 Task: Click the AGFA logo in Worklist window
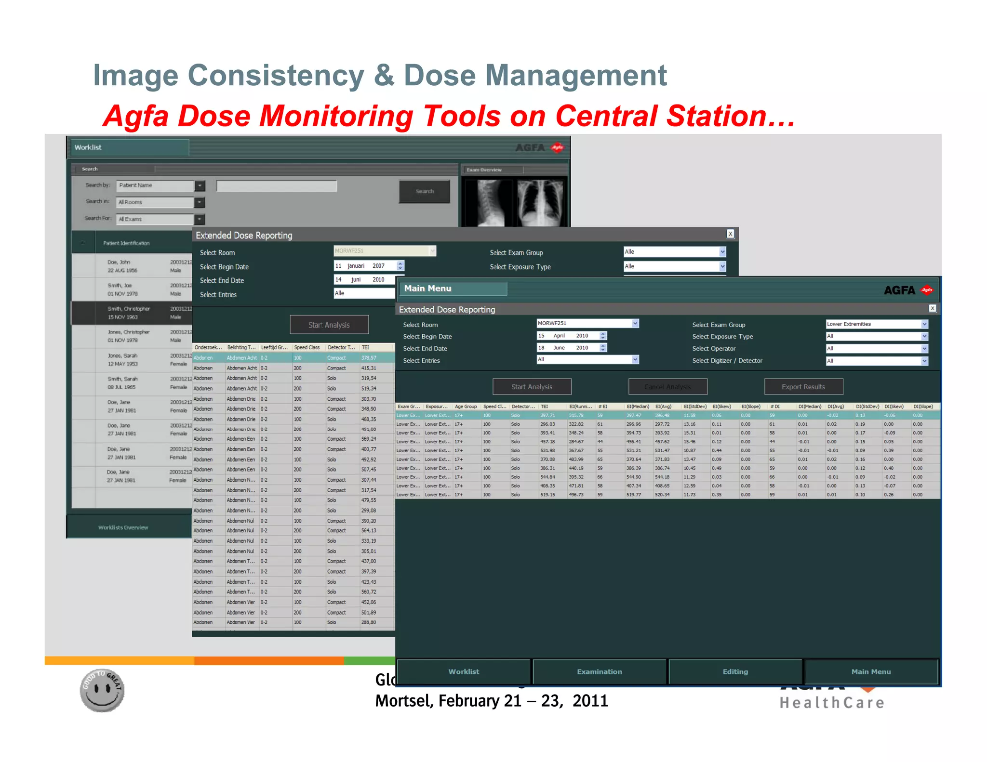click(x=539, y=148)
